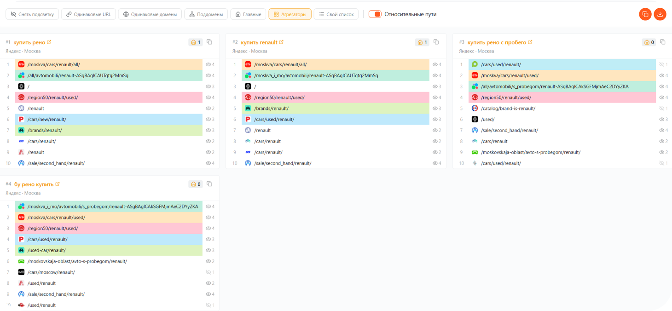
Task: Click eye icon for /used/ row in card #3
Action: 661,120
